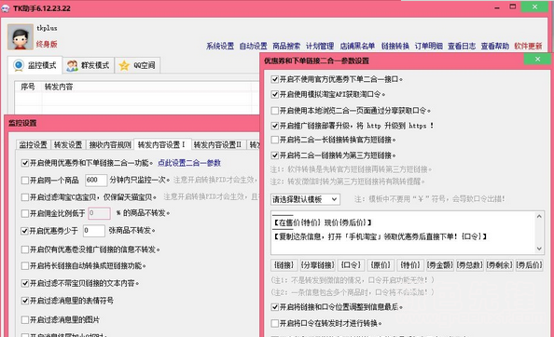Open the 请选择默认模板 dropdown

305,199
